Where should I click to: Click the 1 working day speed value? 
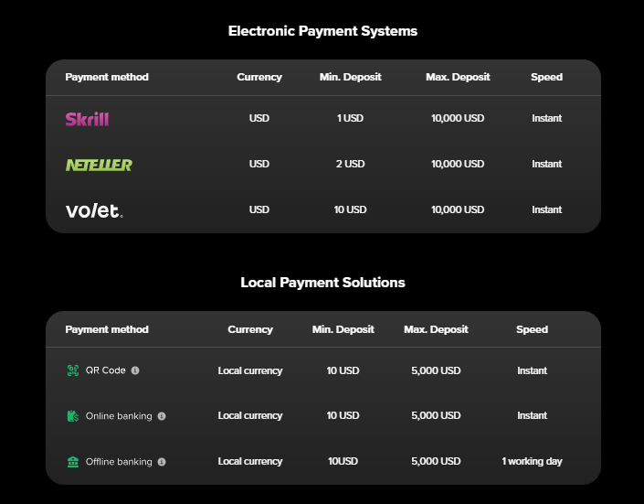pos(532,462)
